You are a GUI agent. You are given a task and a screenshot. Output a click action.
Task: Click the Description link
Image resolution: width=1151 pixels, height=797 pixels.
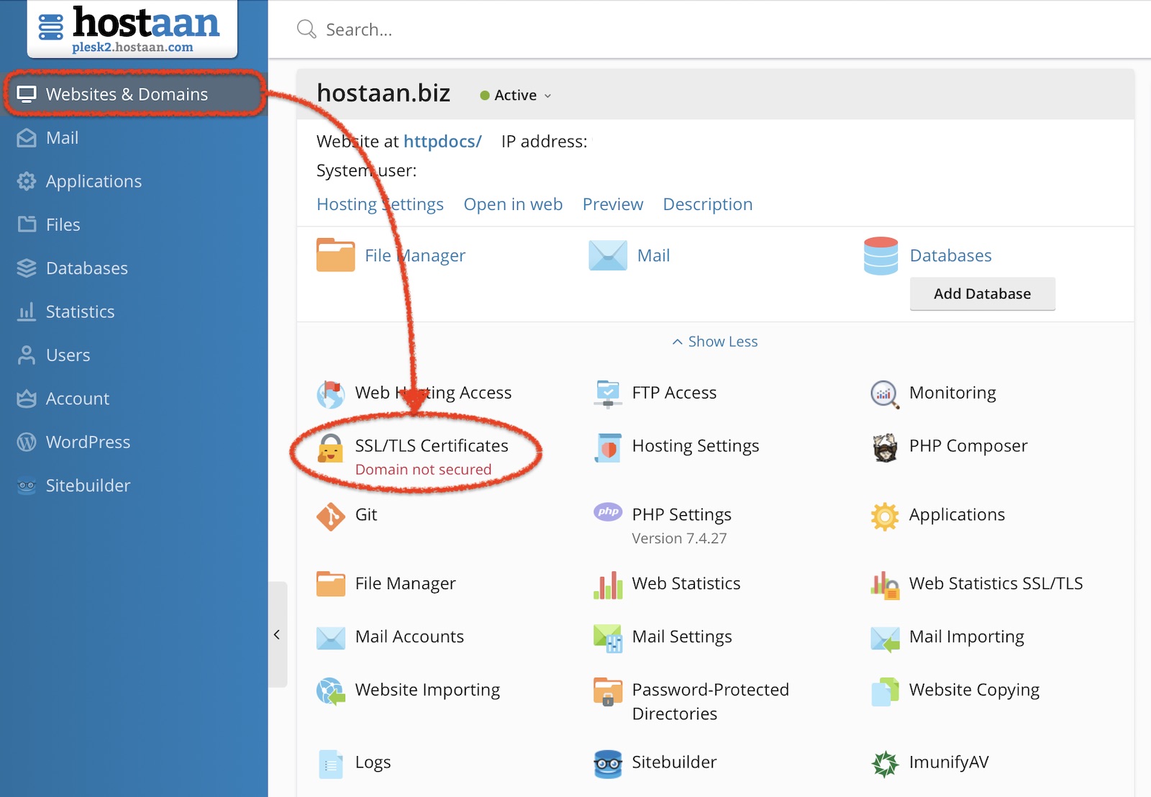[x=708, y=205]
